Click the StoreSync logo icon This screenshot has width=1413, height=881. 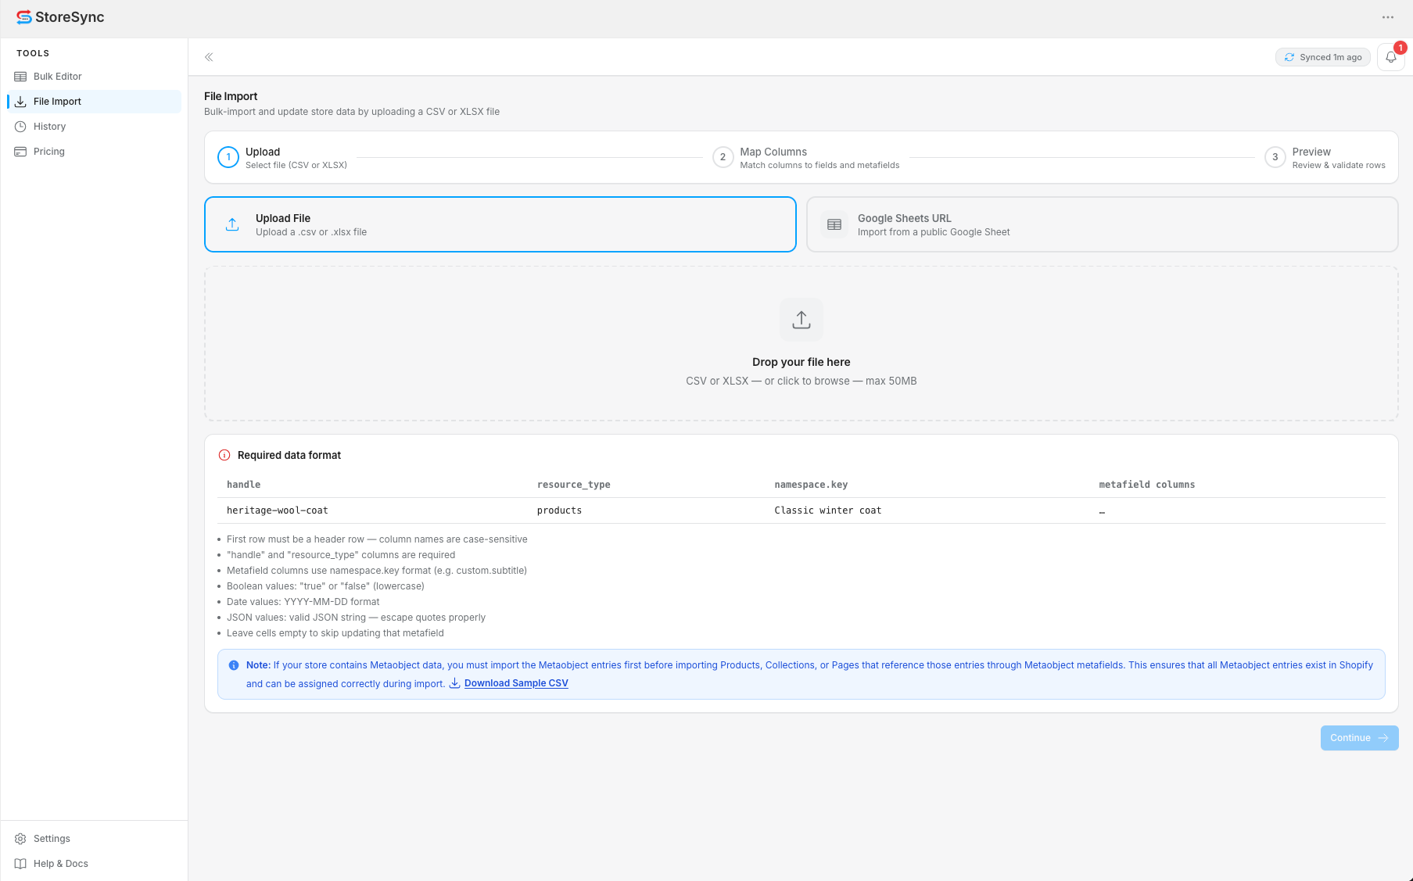pyautogui.click(x=24, y=17)
